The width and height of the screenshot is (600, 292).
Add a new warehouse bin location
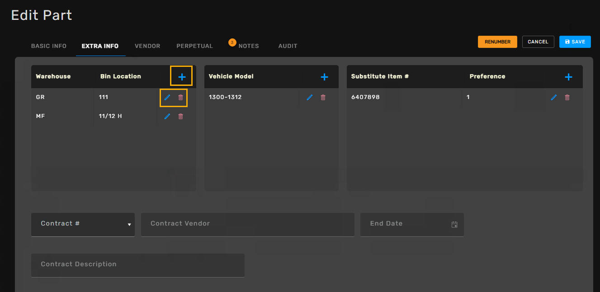(x=181, y=77)
